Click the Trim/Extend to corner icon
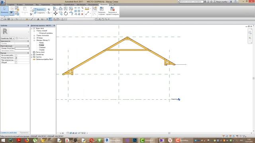Image resolution: width=255 pixels, height=143 pixels. pyautogui.click(x=71, y=14)
